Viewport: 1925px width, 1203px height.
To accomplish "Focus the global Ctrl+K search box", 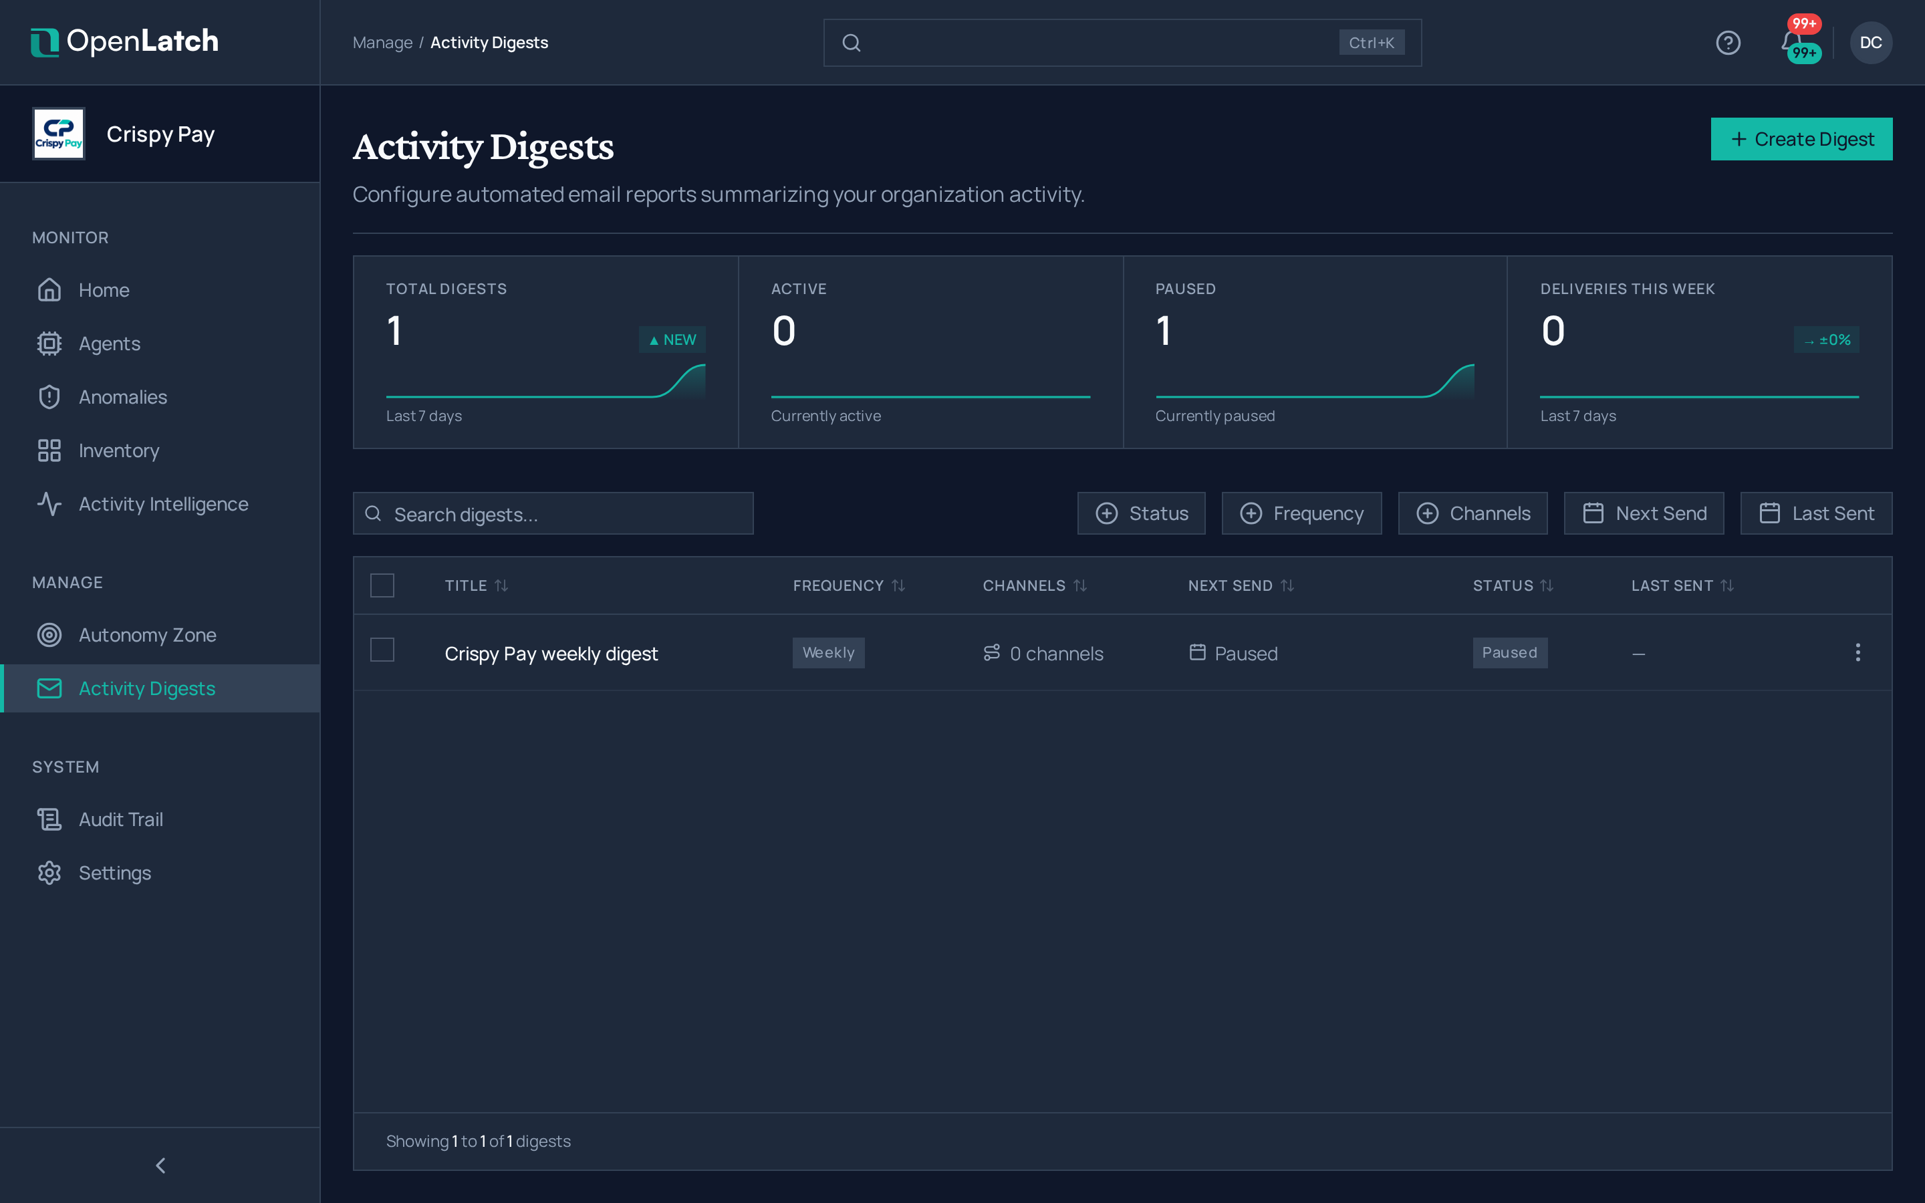I will (x=1122, y=43).
